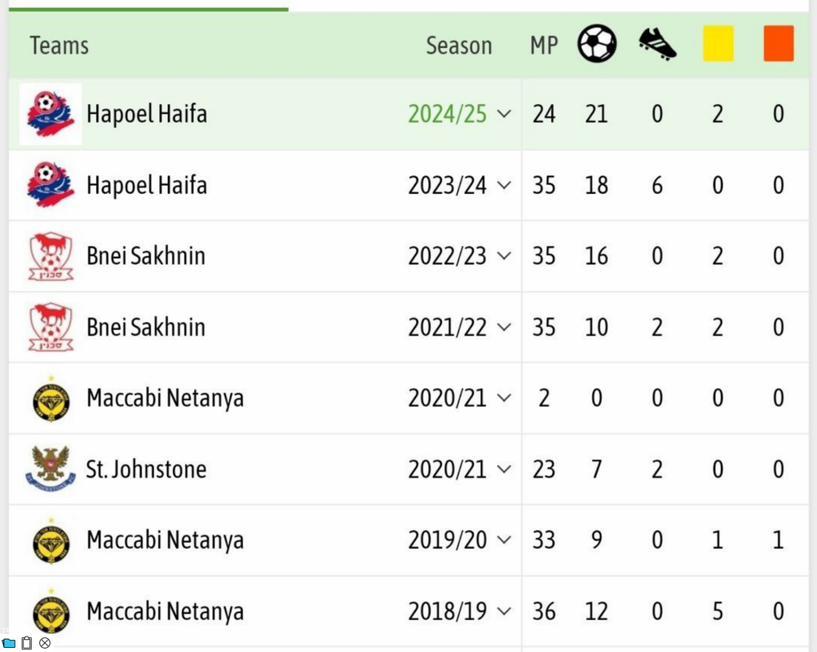
Task: Open Hapoel Haifa 2023/24 team link
Action: click(147, 185)
